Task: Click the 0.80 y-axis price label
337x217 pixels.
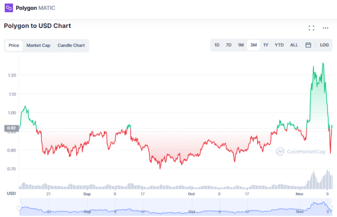Action: click(x=12, y=150)
